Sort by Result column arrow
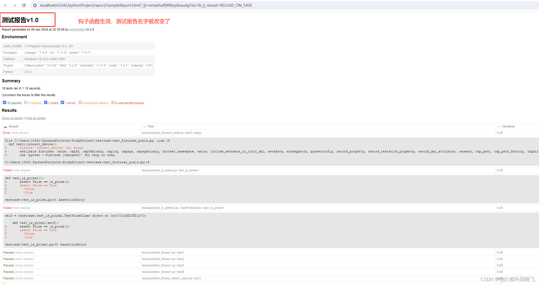Screen dimensions: 539x284 tap(5, 127)
